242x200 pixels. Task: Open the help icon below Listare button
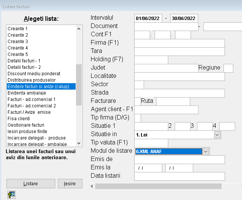pos(11,195)
